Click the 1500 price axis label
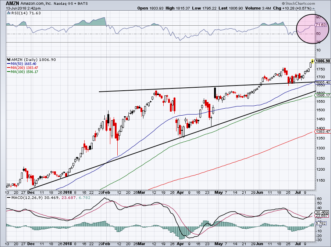 point(320,110)
